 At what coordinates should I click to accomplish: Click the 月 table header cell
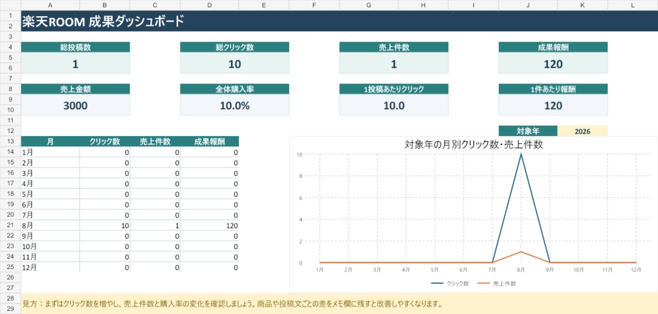[x=50, y=141]
